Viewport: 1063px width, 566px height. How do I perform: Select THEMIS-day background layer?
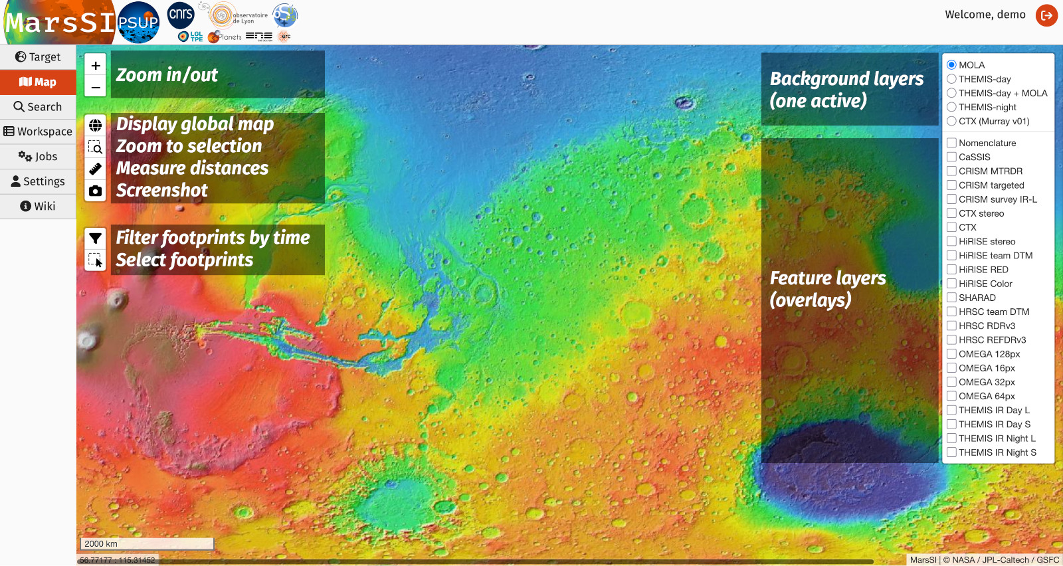click(x=951, y=79)
